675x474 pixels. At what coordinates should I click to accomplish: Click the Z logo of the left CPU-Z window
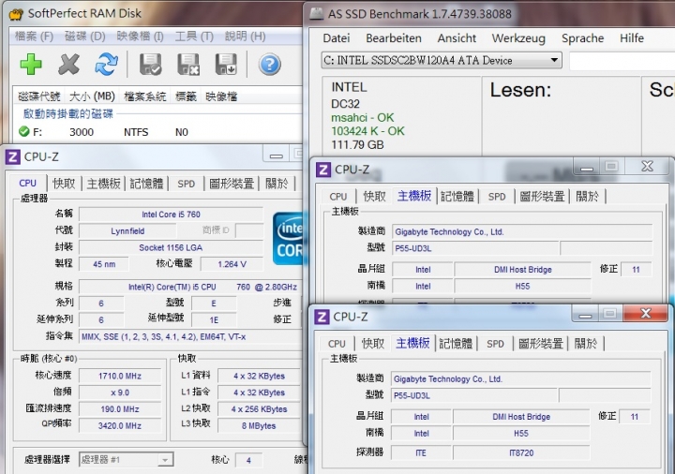[12, 157]
